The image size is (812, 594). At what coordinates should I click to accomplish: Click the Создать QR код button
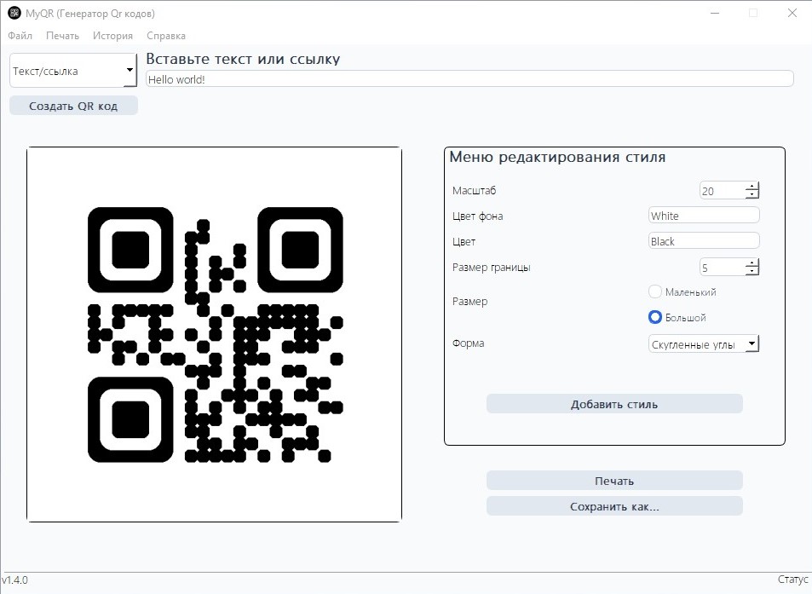(x=73, y=106)
